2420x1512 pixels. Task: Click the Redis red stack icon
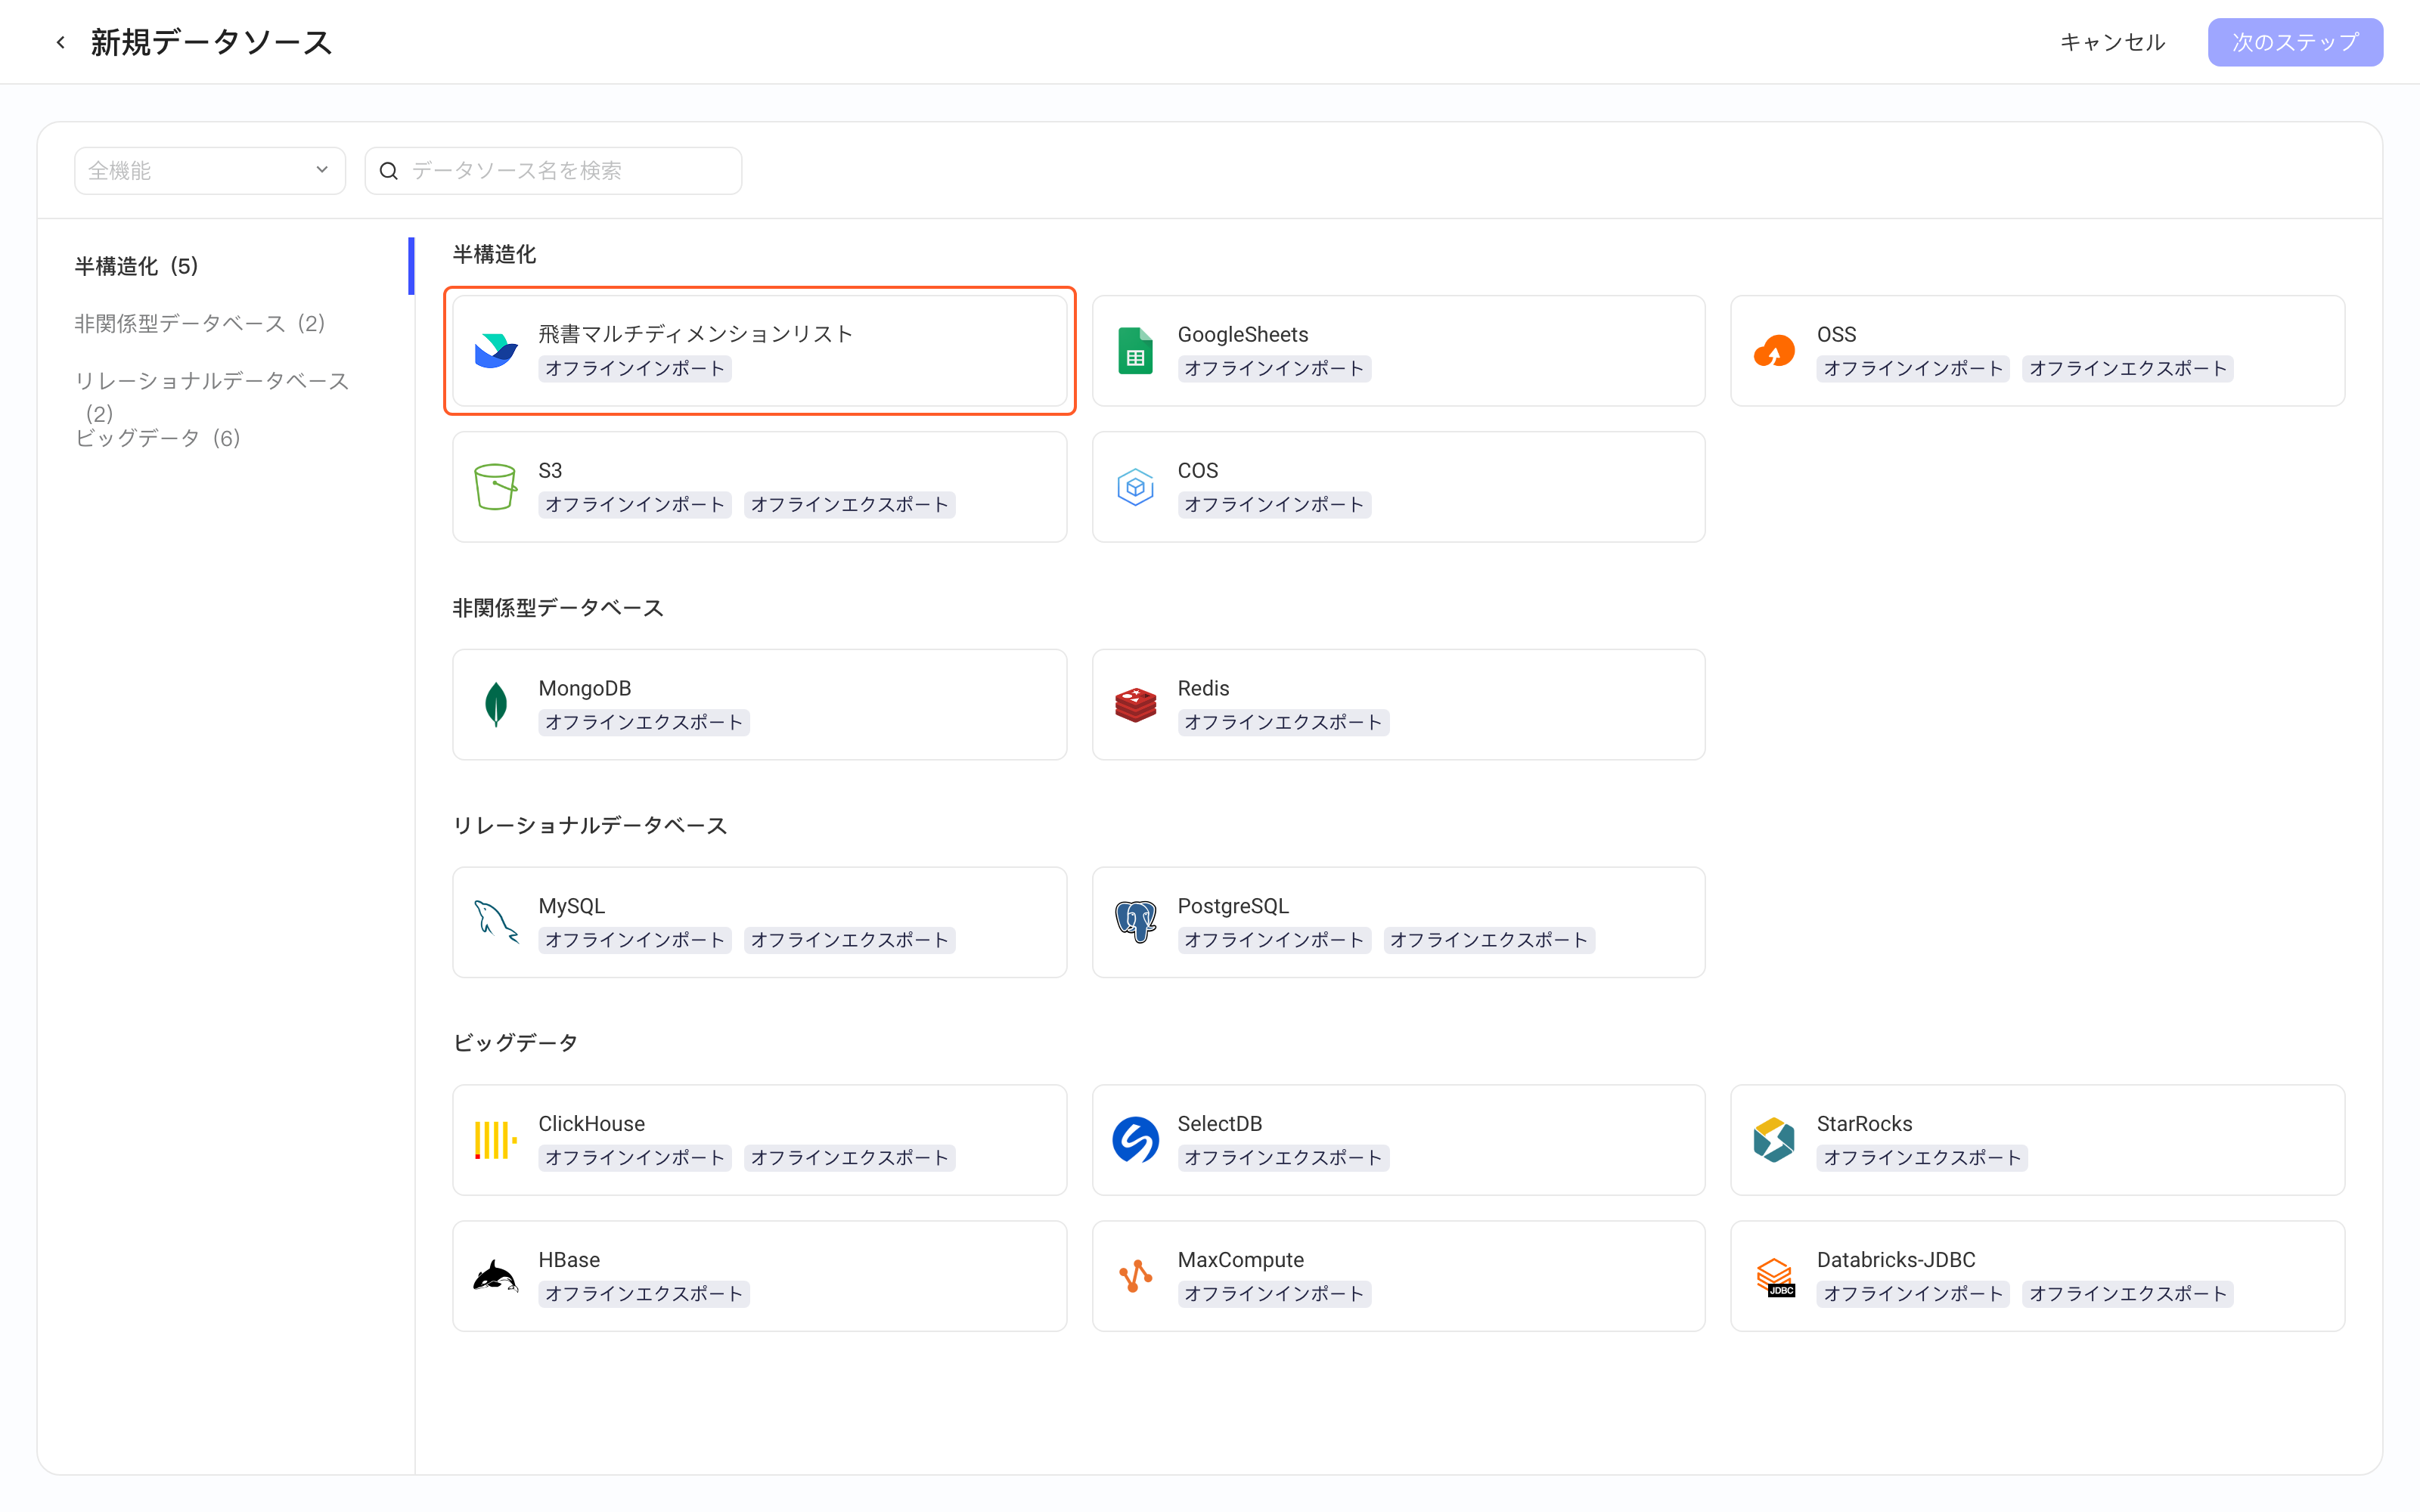point(1135,705)
